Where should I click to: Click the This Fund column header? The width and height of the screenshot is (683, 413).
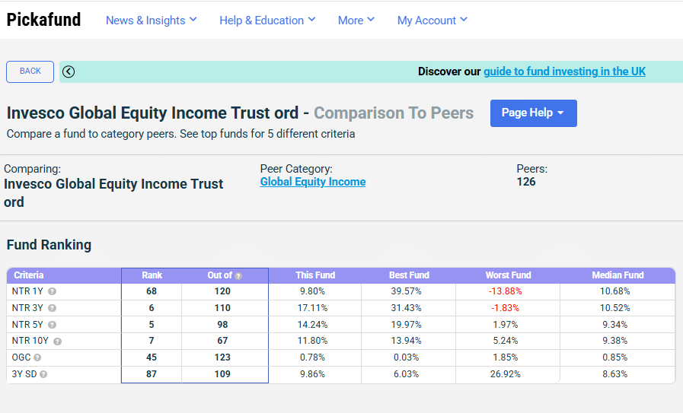[x=315, y=275]
